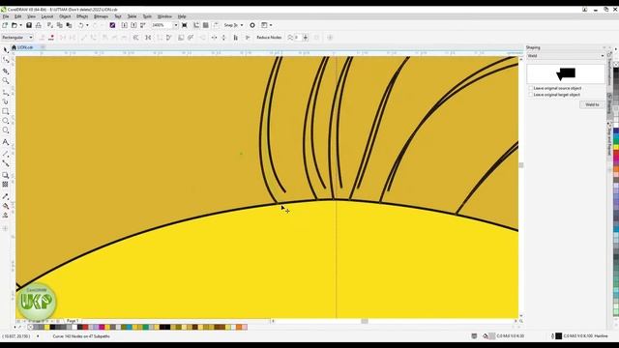Select the Parallel Dimension line tool
Screen dimensions: 619x348
point(6,154)
